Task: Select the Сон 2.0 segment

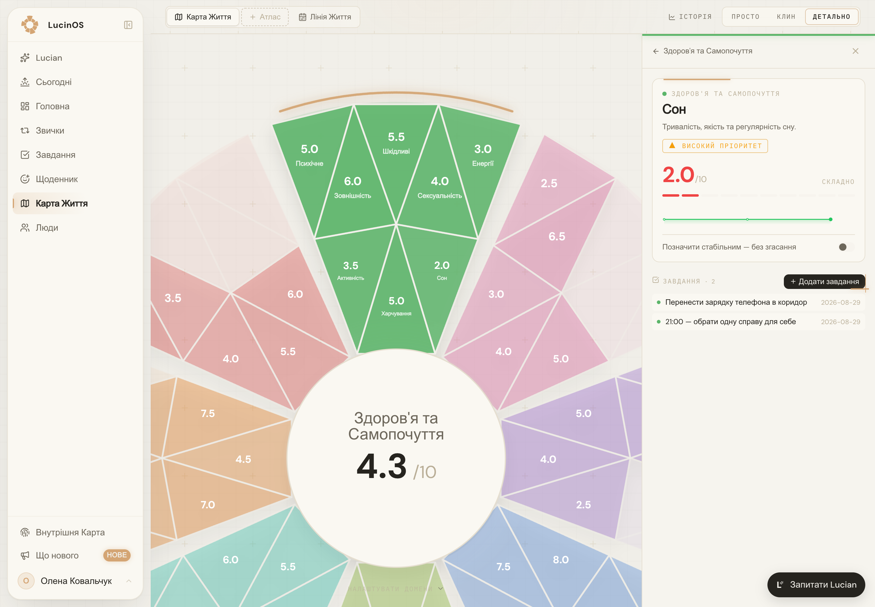Action: pyautogui.click(x=442, y=270)
